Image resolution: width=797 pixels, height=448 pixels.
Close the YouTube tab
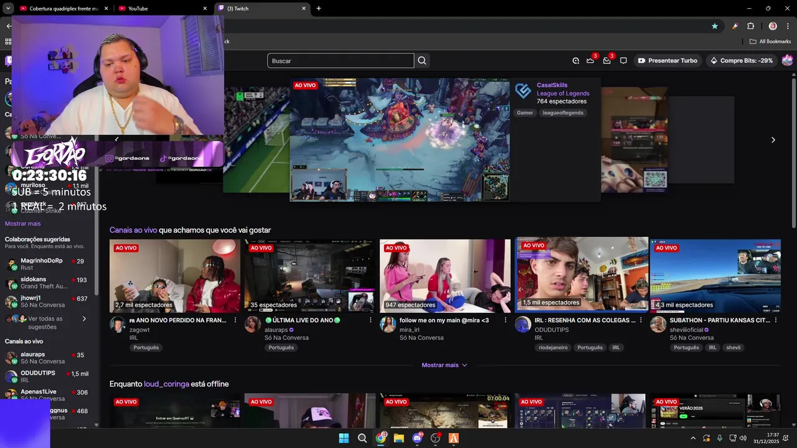[x=205, y=9]
